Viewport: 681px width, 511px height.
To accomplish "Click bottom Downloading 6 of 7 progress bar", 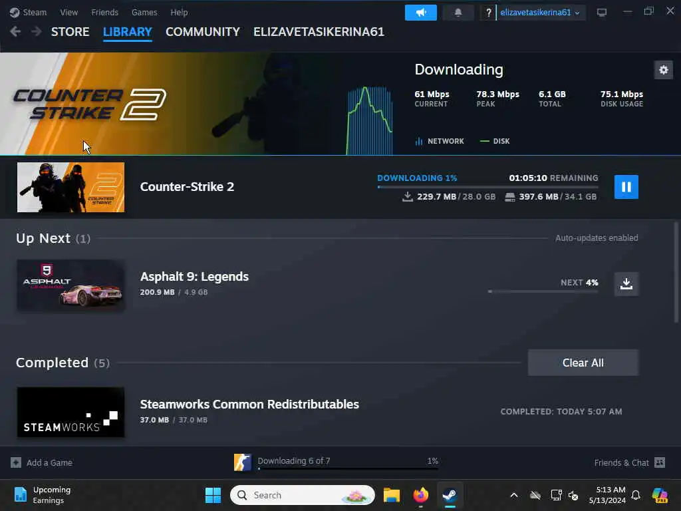I will 348,469.
